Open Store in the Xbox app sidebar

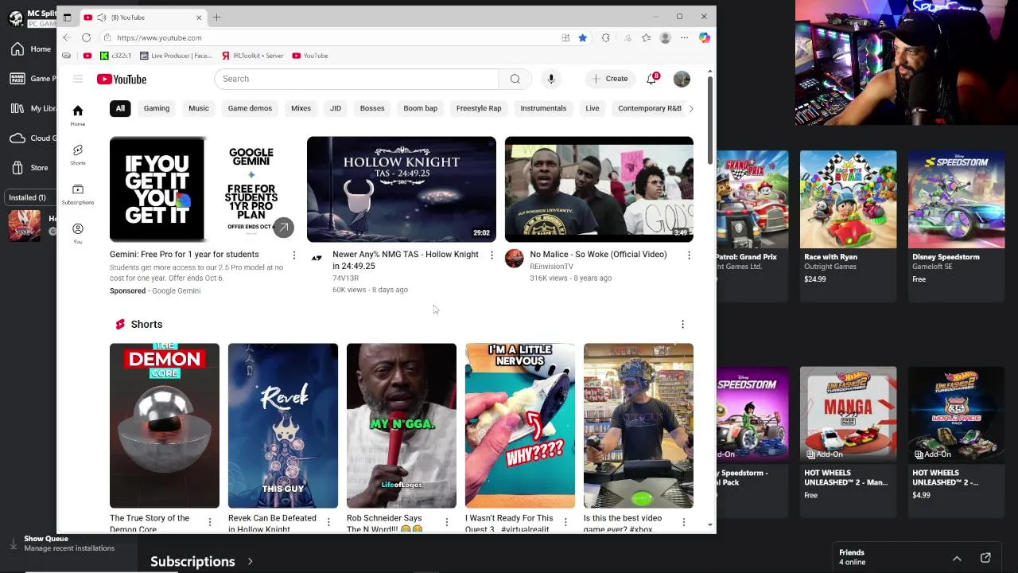[30, 168]
